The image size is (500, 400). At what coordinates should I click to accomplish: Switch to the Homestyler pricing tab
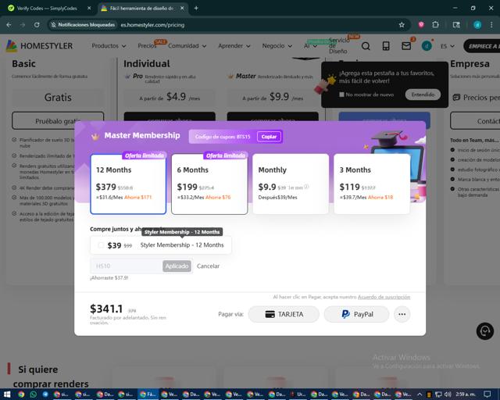[x=141, y=9]
